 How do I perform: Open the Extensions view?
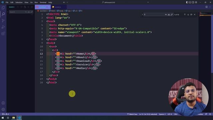(x=3, y=33)
